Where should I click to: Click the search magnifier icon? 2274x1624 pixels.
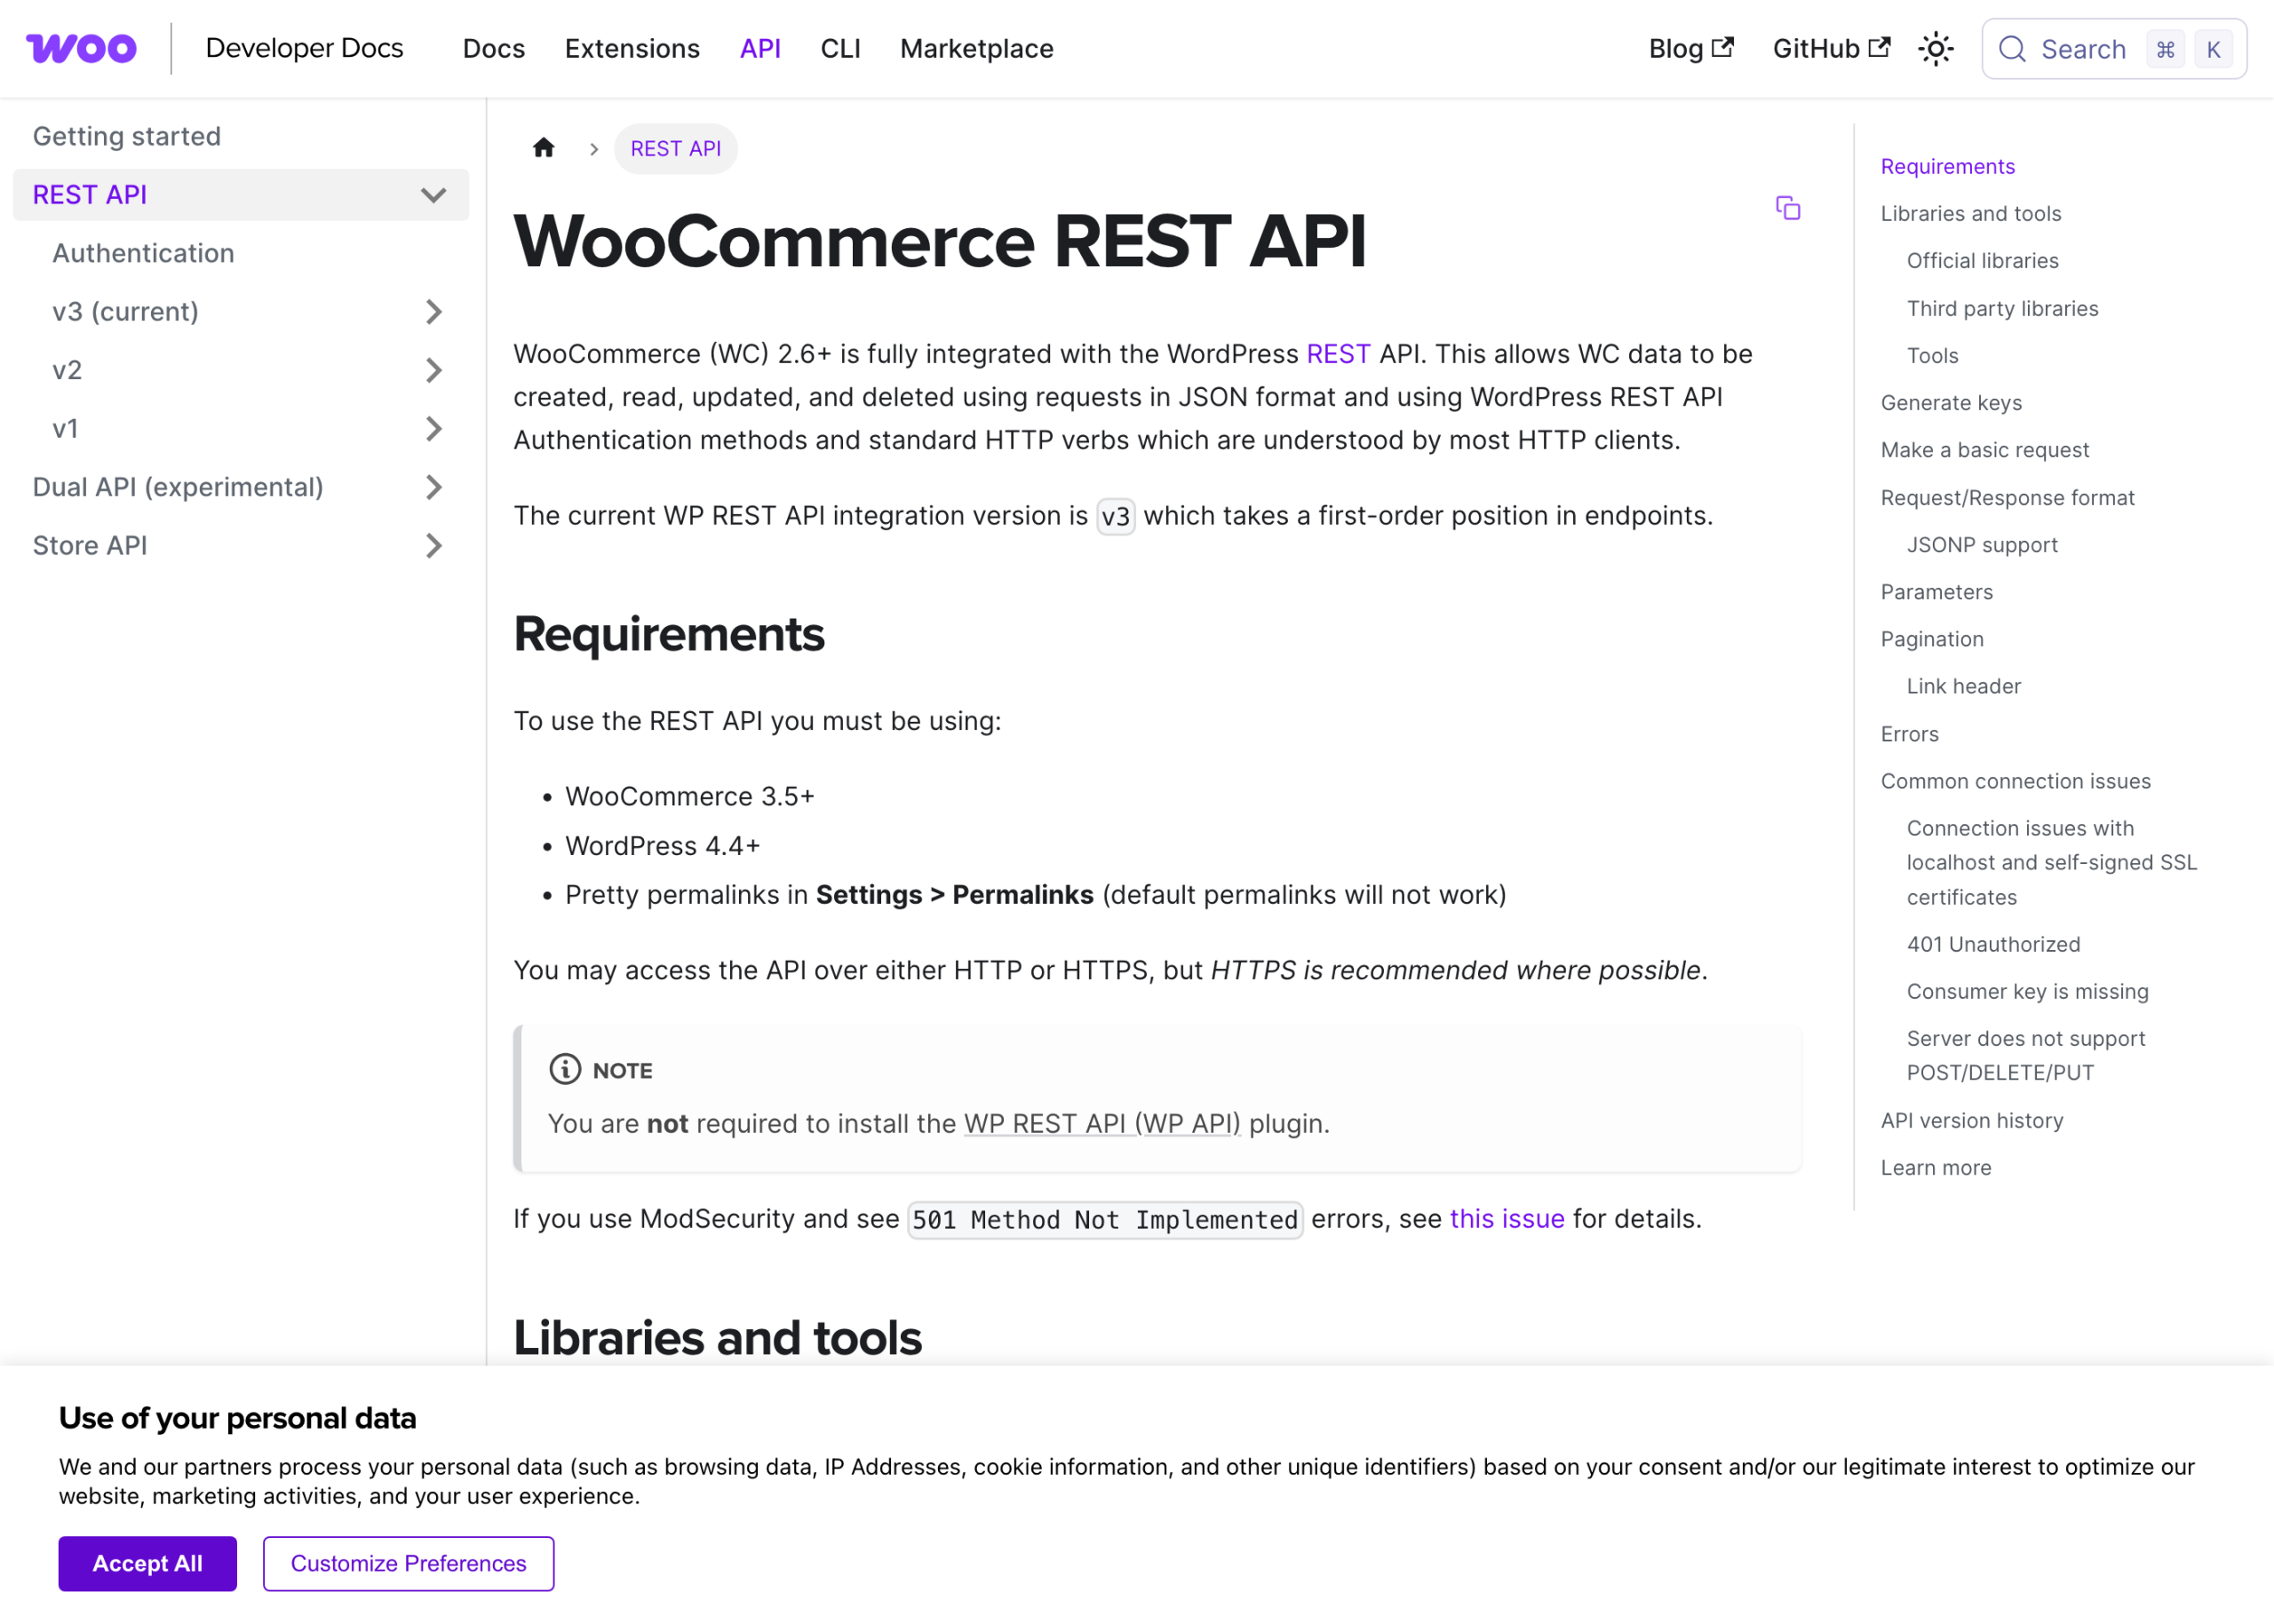point(2012,49)
